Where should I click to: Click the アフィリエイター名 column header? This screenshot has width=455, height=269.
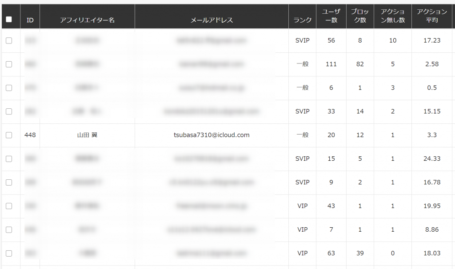(x=87, y=20)
